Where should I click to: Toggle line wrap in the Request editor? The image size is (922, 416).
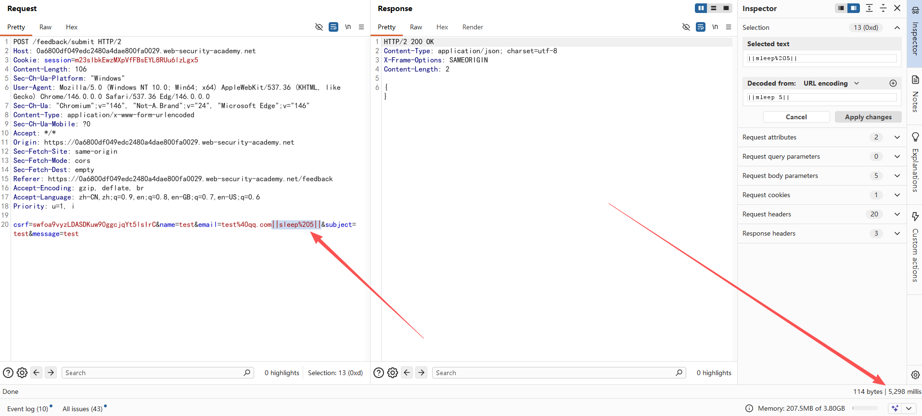[x=333, y=27]
